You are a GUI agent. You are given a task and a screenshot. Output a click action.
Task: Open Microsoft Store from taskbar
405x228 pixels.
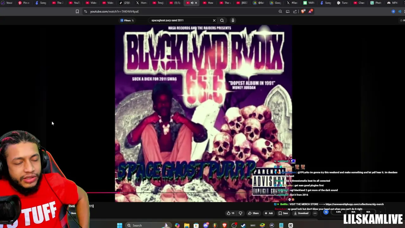pos(196,225)
